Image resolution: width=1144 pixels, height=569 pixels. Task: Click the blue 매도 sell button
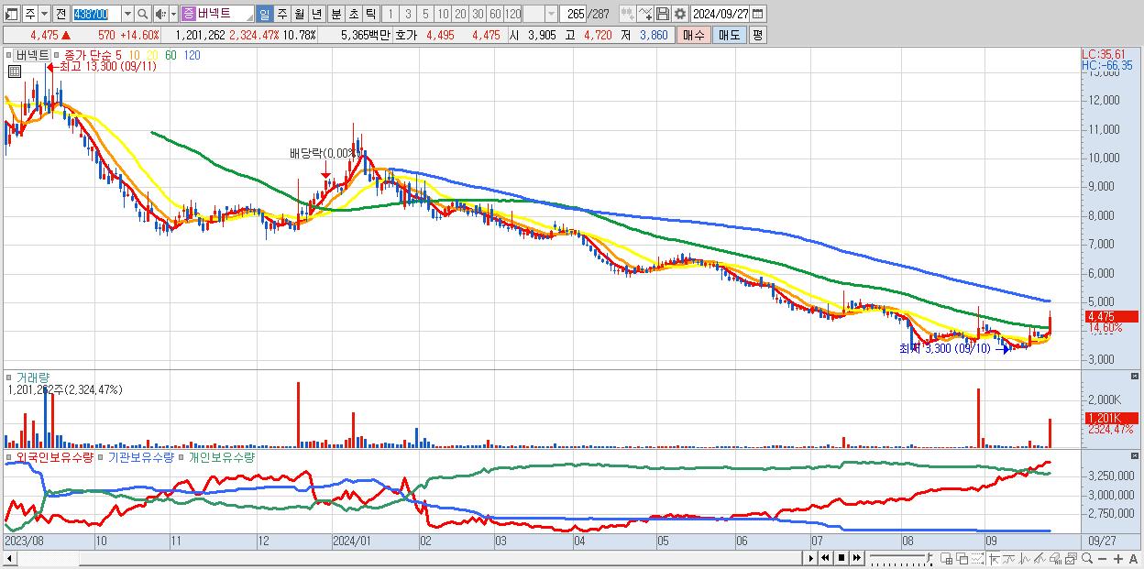click(729, 35)
